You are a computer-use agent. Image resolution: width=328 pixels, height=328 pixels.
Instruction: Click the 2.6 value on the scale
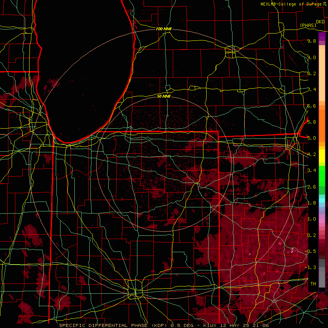click(312, 187)
